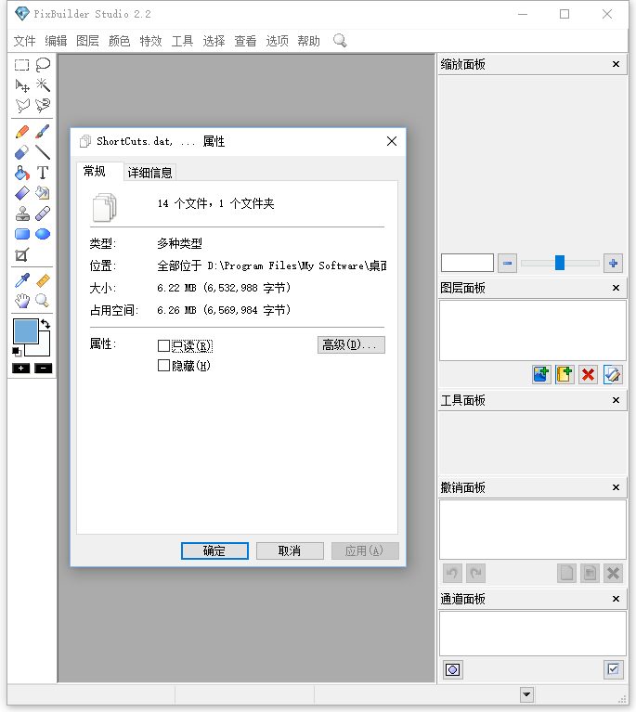Open the status bar dropdown arrow
This screenshot has height=712, width=636.
(526, 694)
